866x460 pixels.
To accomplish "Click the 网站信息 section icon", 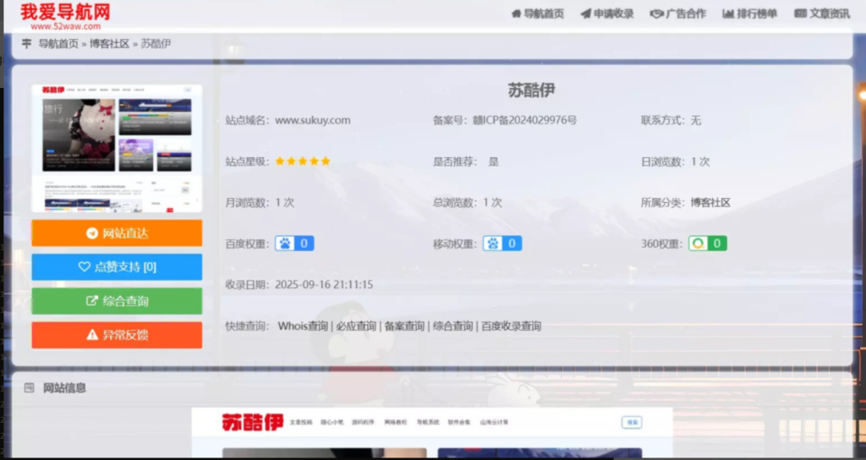I will point(30,387).
